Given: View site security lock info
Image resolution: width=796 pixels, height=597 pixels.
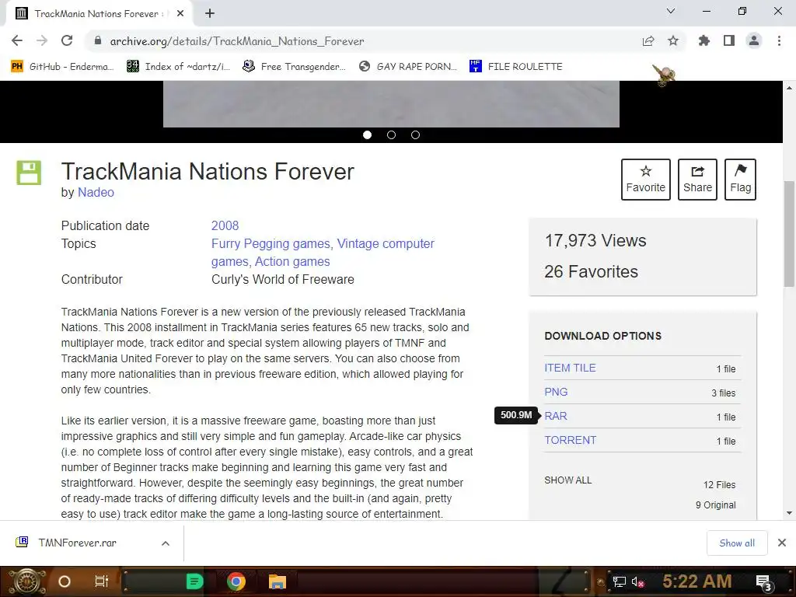Looking at the screenshot, I should point(98,41).
